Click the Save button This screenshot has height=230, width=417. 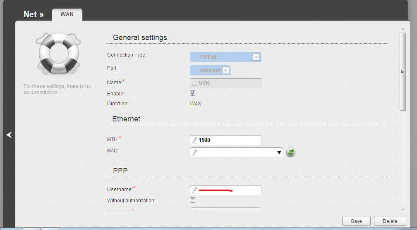click(356, 221)
